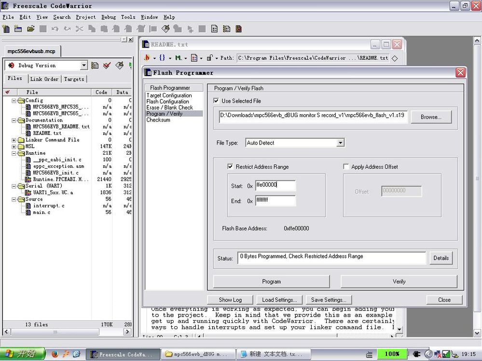482x361 pixels.
Task: Click the Cut scissors toolbar icon
Action: [x=80, y=29]
